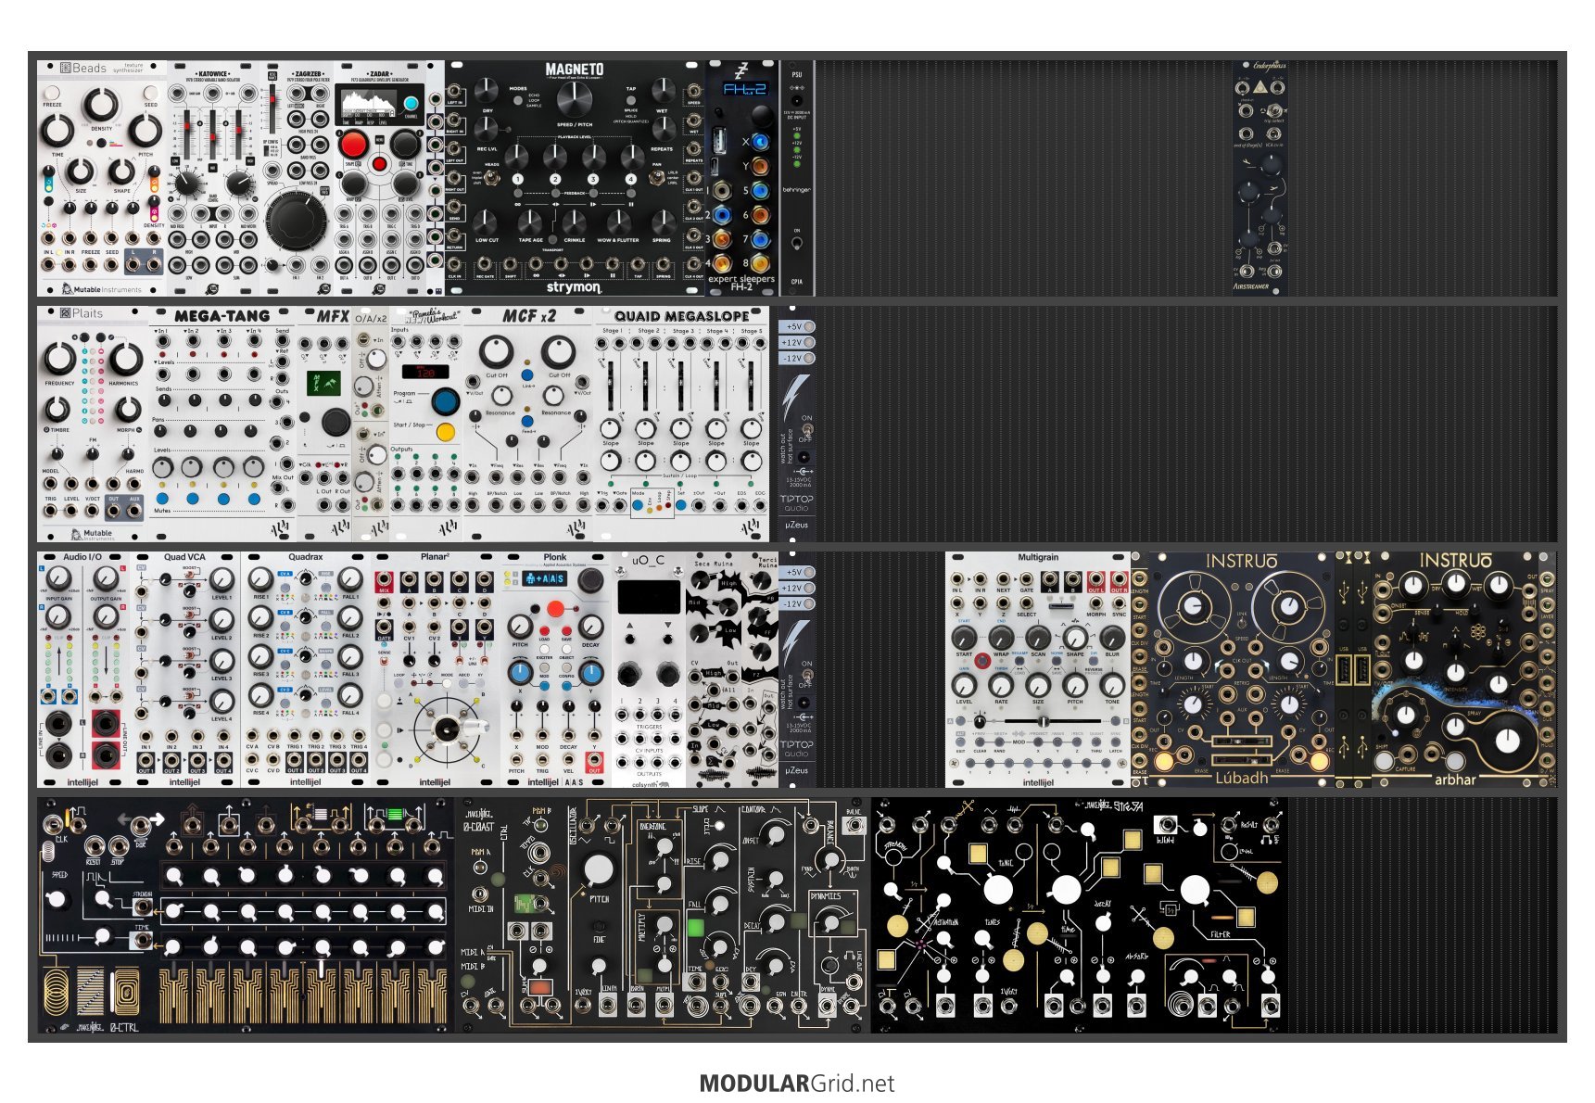Select the Make Noise Strega module
The width and height of the screenshot is (1595, 1103).
tap(1079, 916)
